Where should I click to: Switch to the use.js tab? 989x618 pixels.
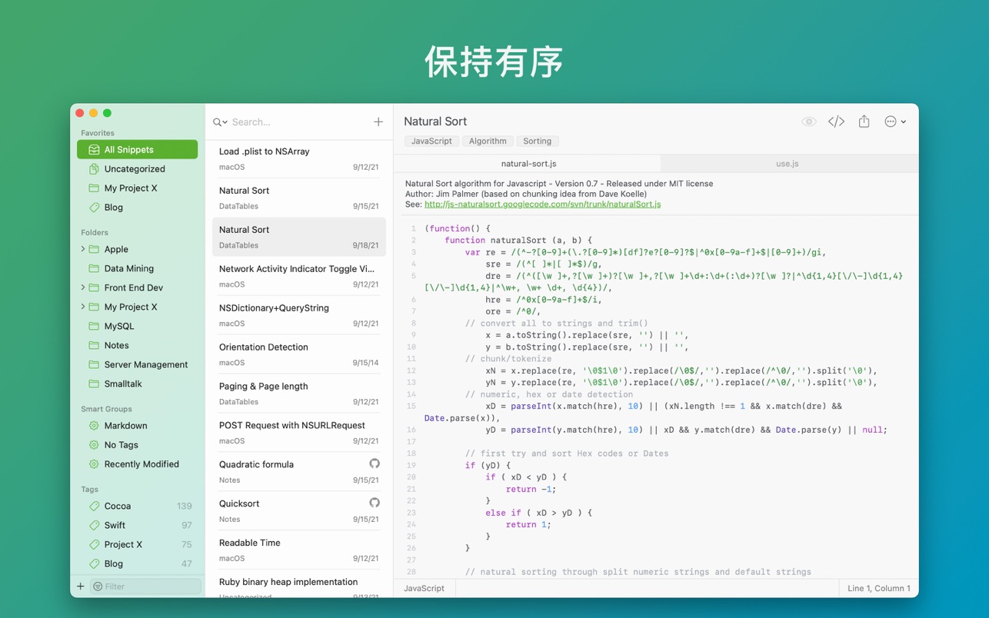point(788,164)
